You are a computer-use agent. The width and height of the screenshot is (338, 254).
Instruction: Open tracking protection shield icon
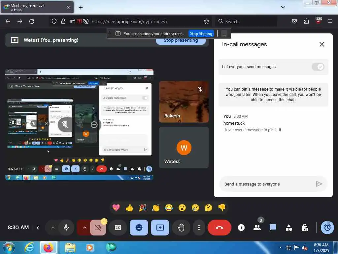(x=54, y=21)
